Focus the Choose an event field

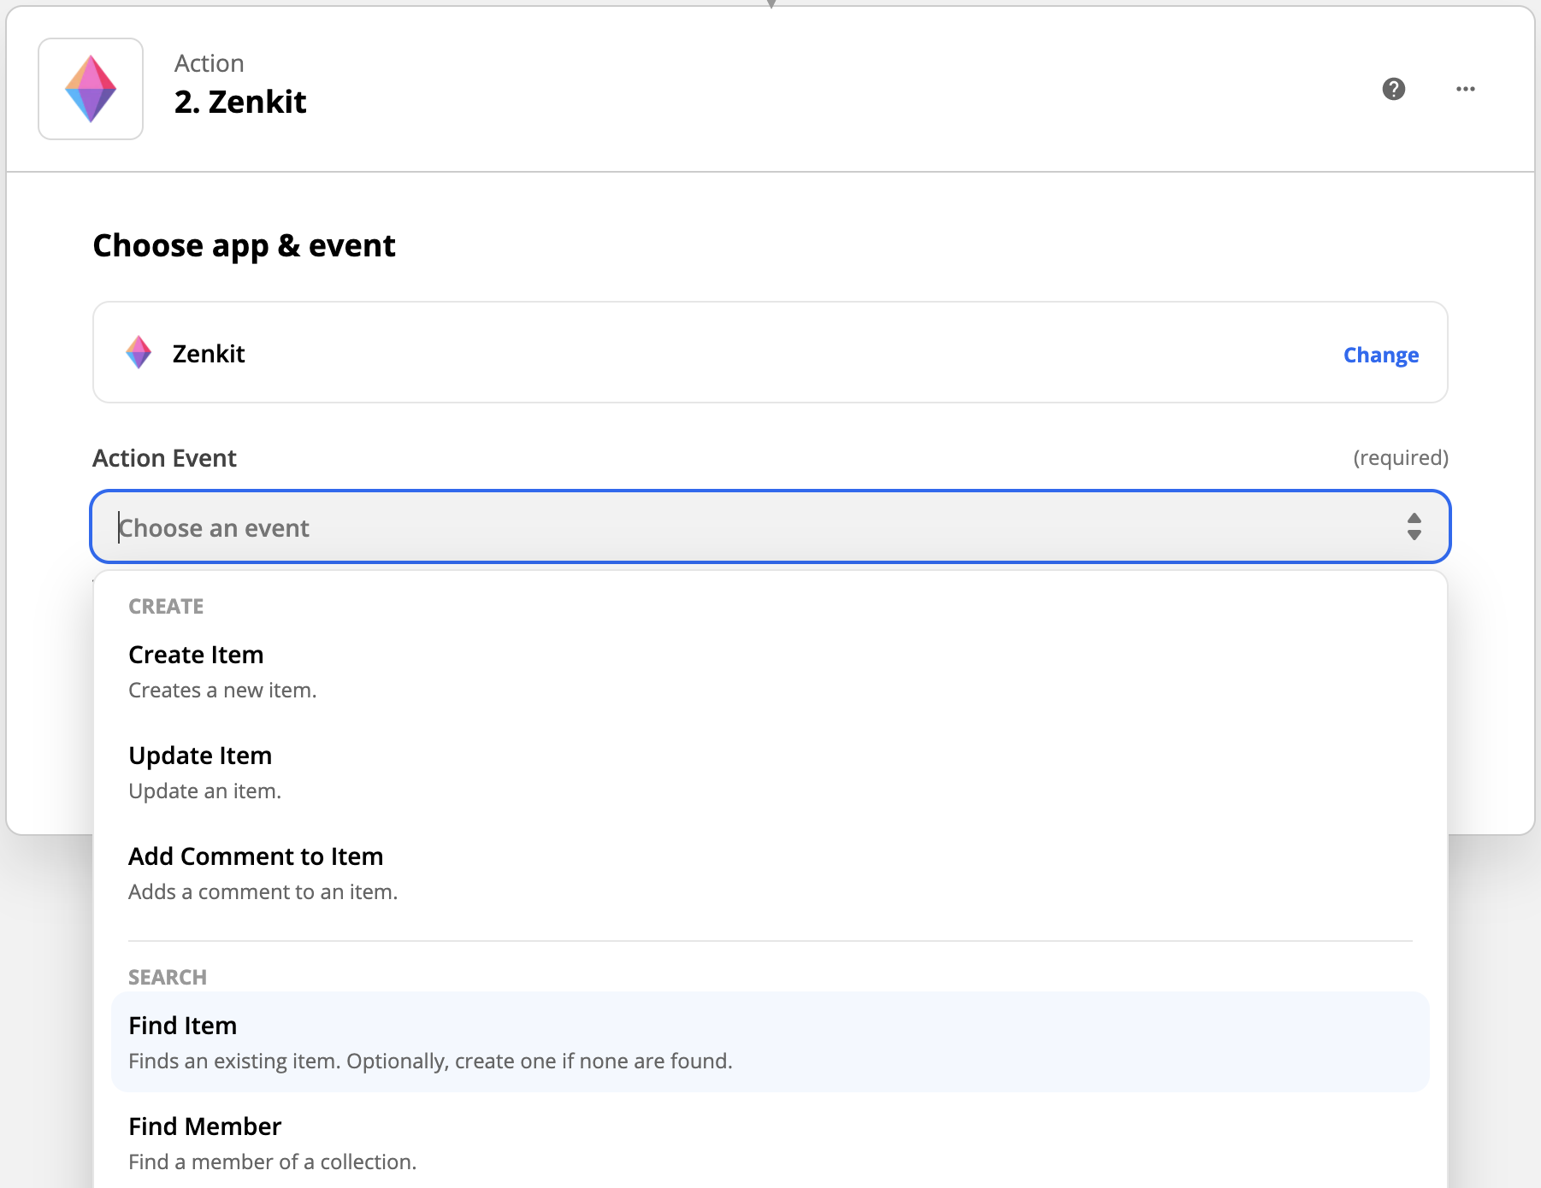tap(770, 526)
